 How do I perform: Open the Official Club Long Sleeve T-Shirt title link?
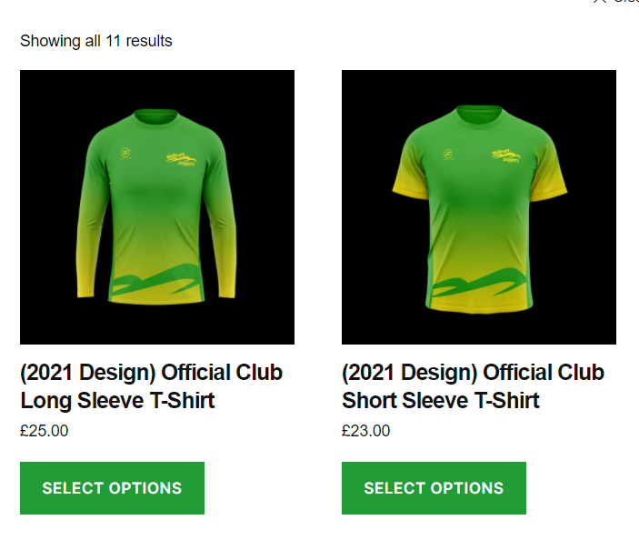tap(151, 386)
